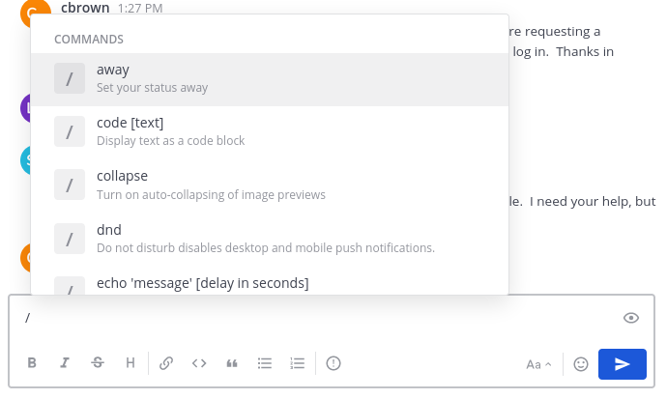Select the away slash command
This screenshot has height=399, width=667.
click(x=269, y=78)
